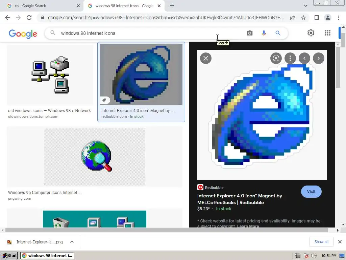This screenshot has height=260, width=346.
Task: Click the lock icon in address bar
Action: 43,18
